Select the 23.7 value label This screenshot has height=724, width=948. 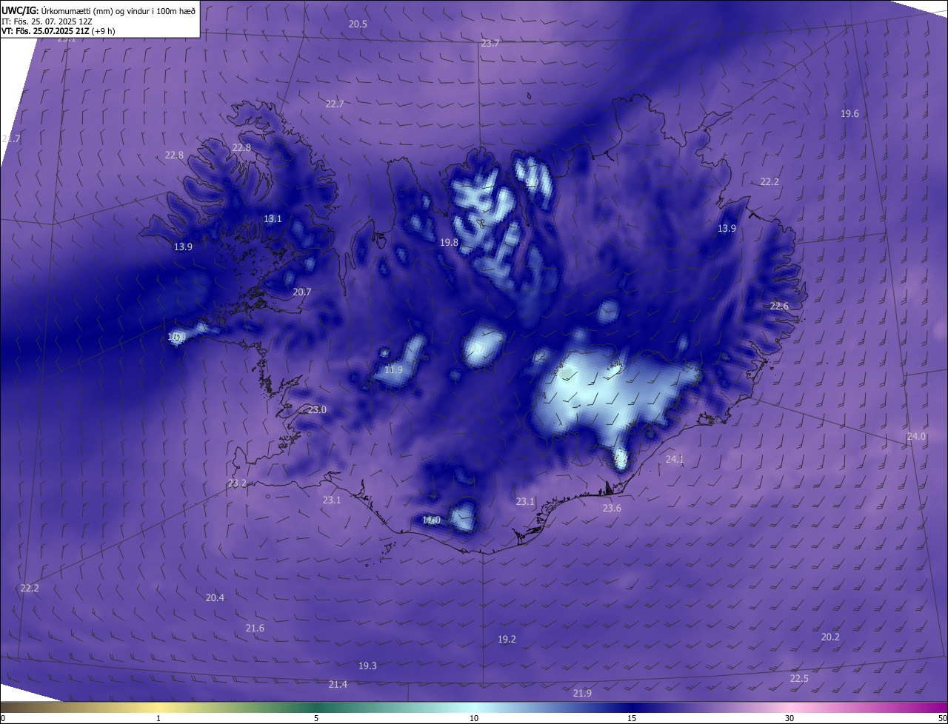[x=490, y=44]
